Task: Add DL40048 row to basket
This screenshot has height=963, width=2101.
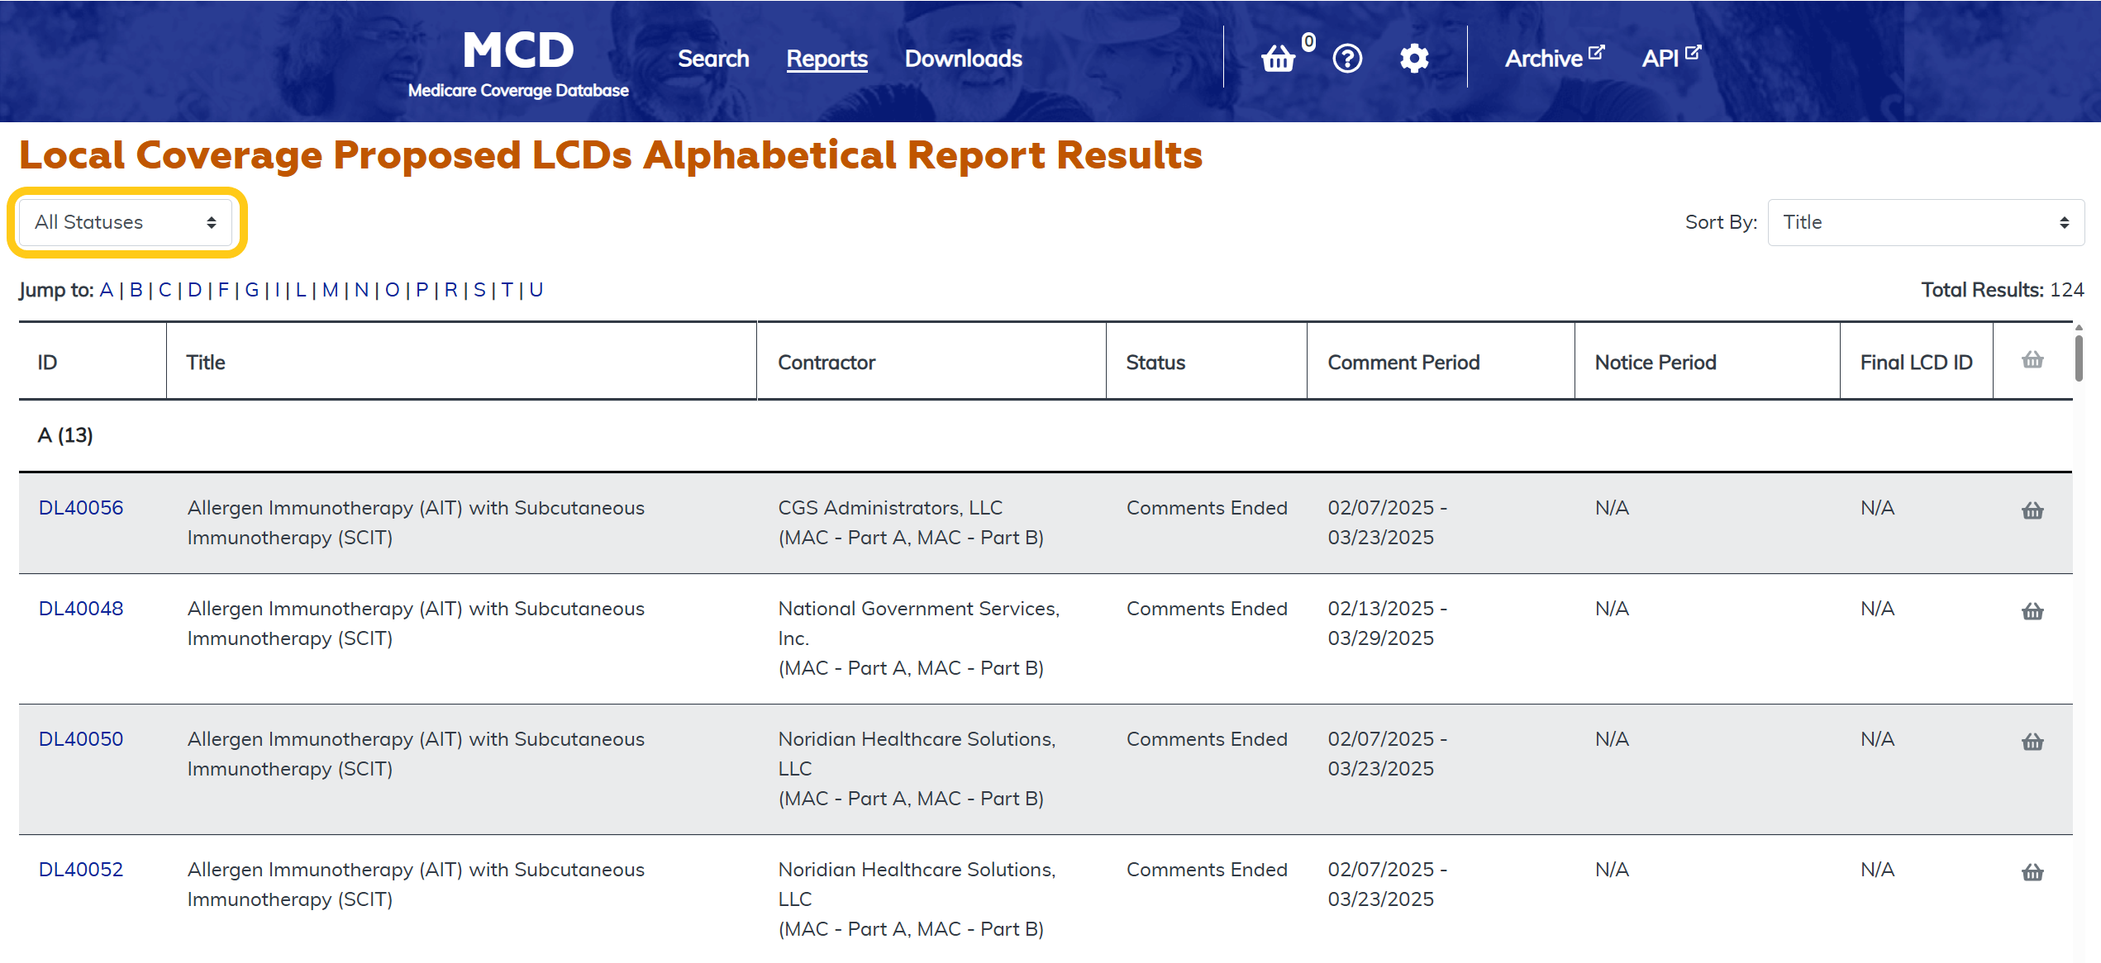Action: coord(2032,611)
